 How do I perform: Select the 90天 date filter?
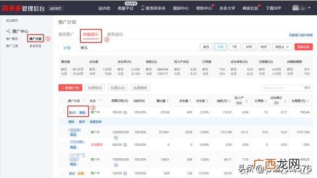(x=264, y=47)
